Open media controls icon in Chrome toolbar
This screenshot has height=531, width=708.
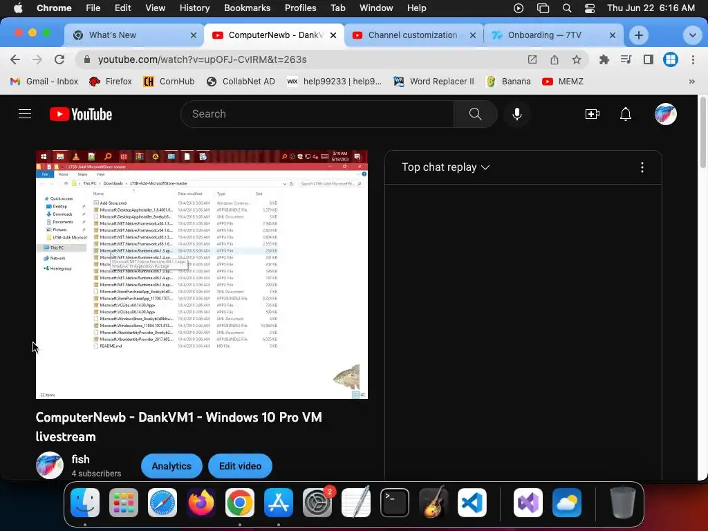(x=626, y=59)
